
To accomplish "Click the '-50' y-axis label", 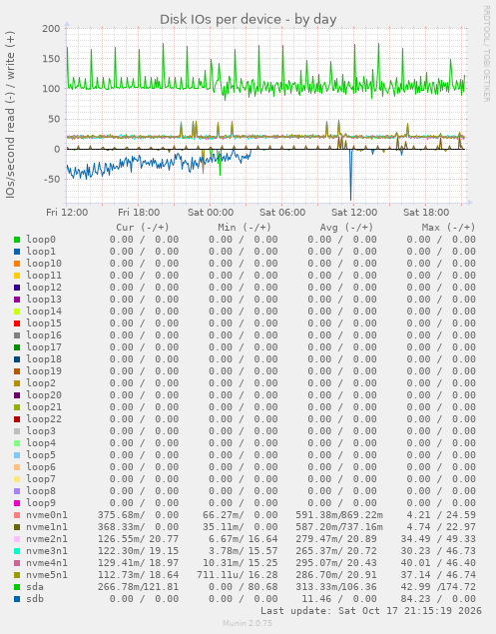I will click(51, 180).
